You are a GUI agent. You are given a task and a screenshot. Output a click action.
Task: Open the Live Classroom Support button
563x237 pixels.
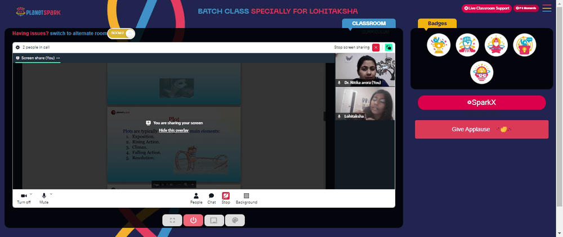pyautogui.click(x=486, y=8)
